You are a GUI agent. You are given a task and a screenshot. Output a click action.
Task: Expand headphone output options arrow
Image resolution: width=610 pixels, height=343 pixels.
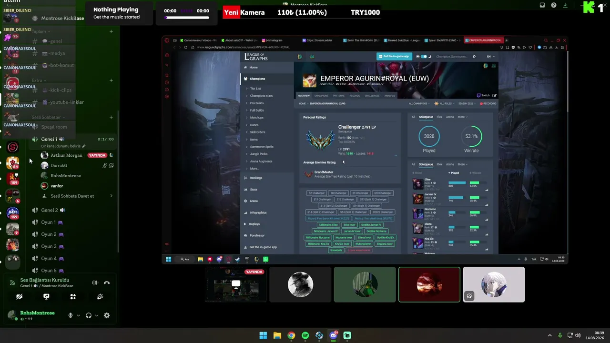point(96,315)
